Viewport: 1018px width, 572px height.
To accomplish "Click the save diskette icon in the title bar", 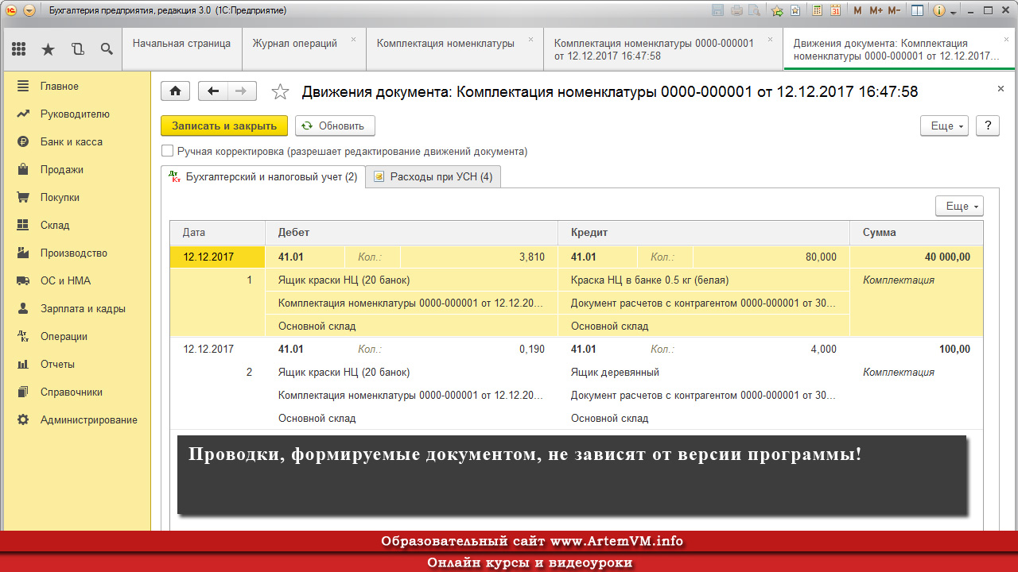I will click(x=718, y=10).
